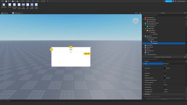Click the SoundService icon in Explorer

146,51
